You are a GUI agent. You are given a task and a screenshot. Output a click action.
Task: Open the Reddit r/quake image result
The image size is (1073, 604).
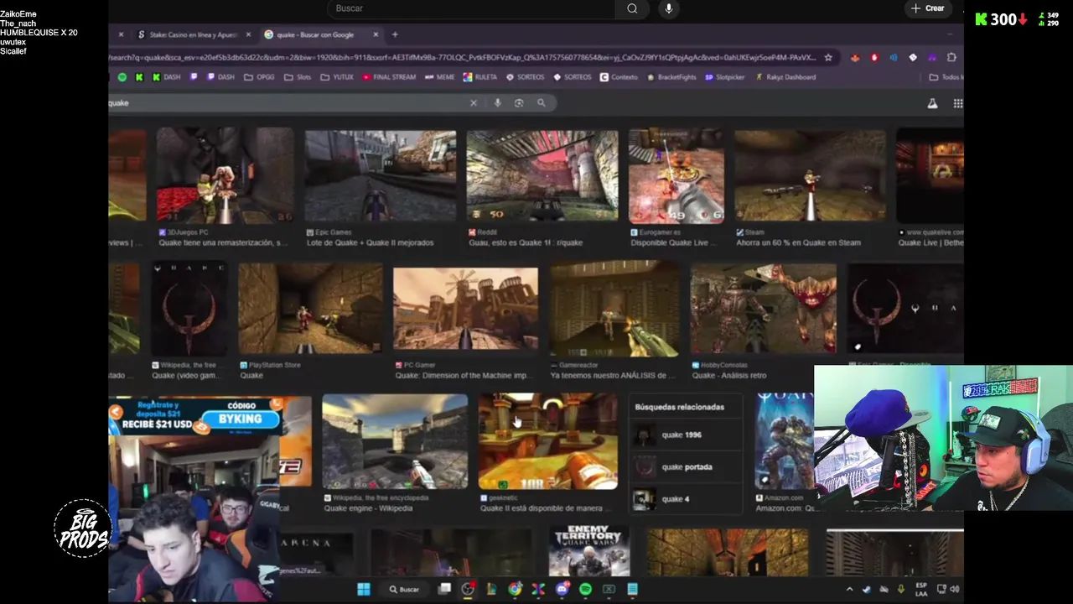coord(542,175)
